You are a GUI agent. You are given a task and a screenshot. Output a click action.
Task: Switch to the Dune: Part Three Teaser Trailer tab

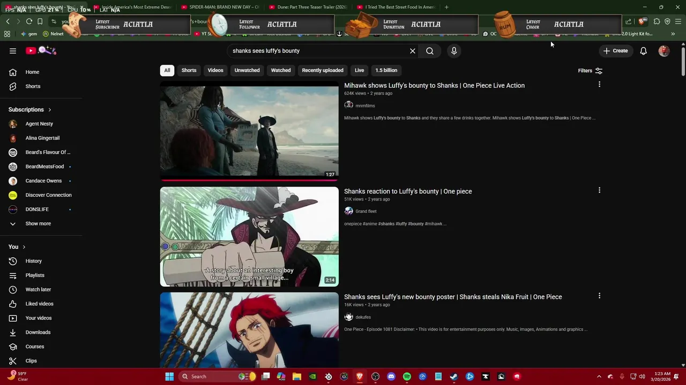tap(308, 7)
